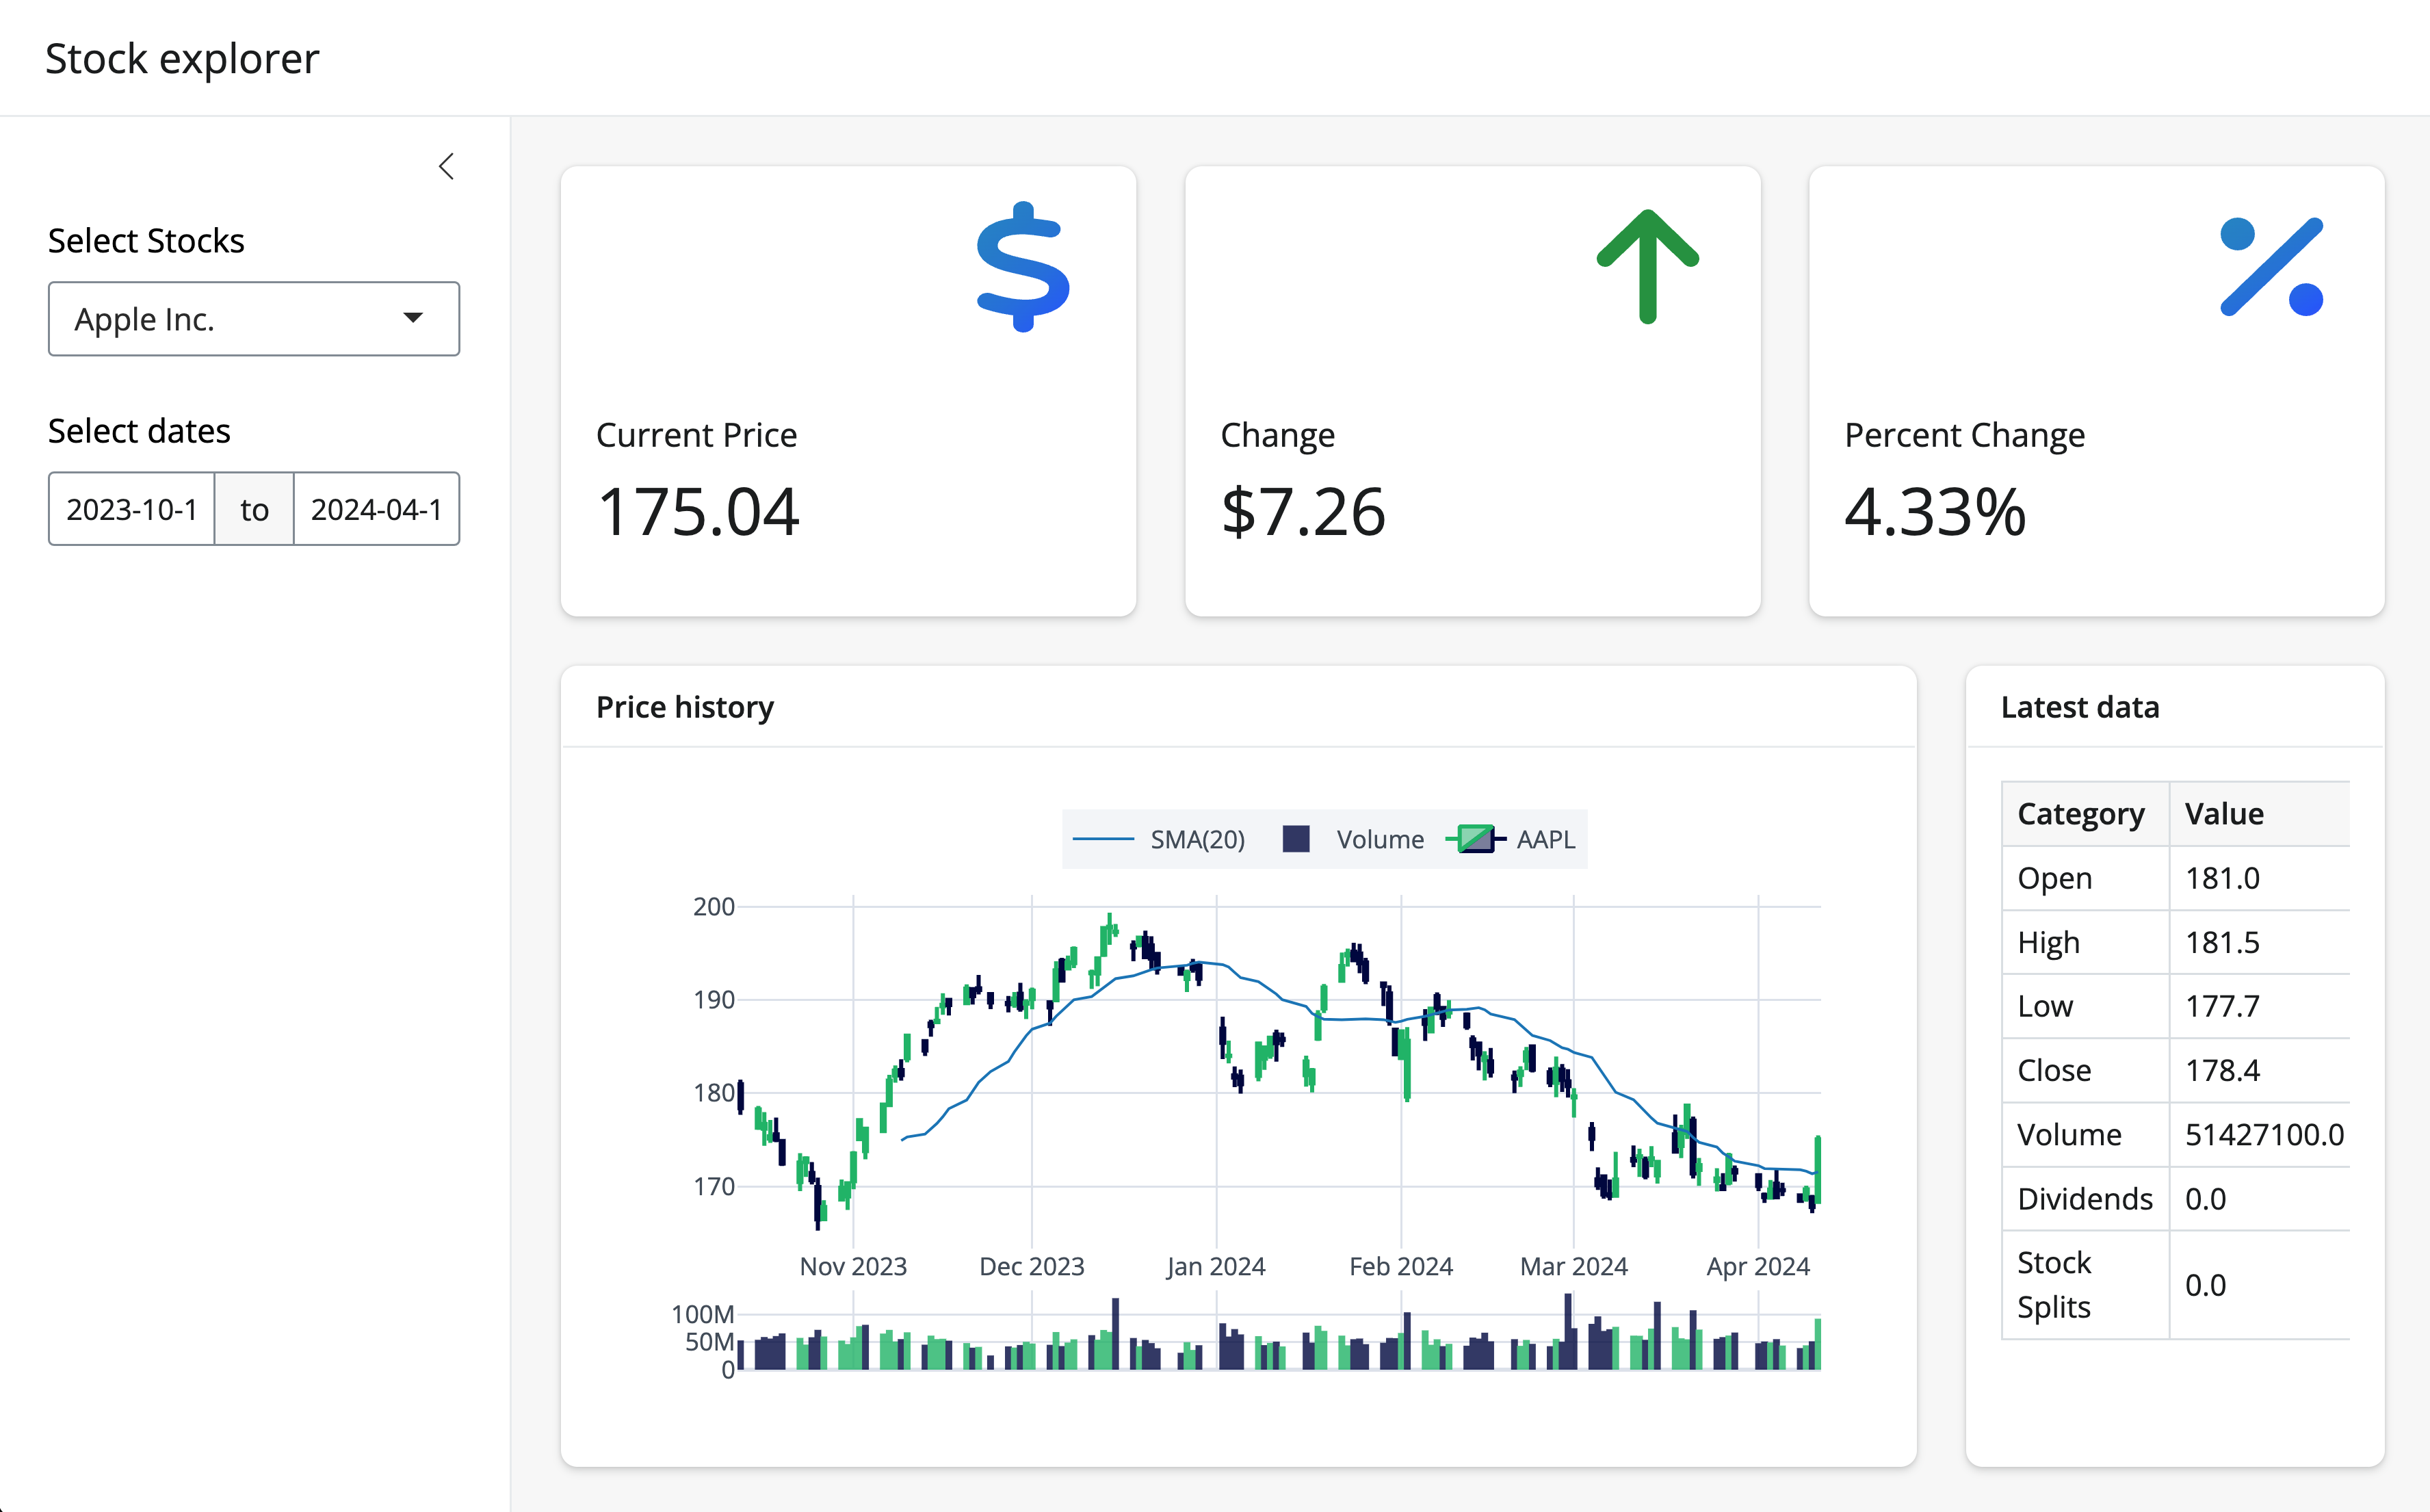Image resolution: width=2430 pixels, height=1512 pixels.
Task: Click the Stock explorer page title
Action: pos(182,58)
